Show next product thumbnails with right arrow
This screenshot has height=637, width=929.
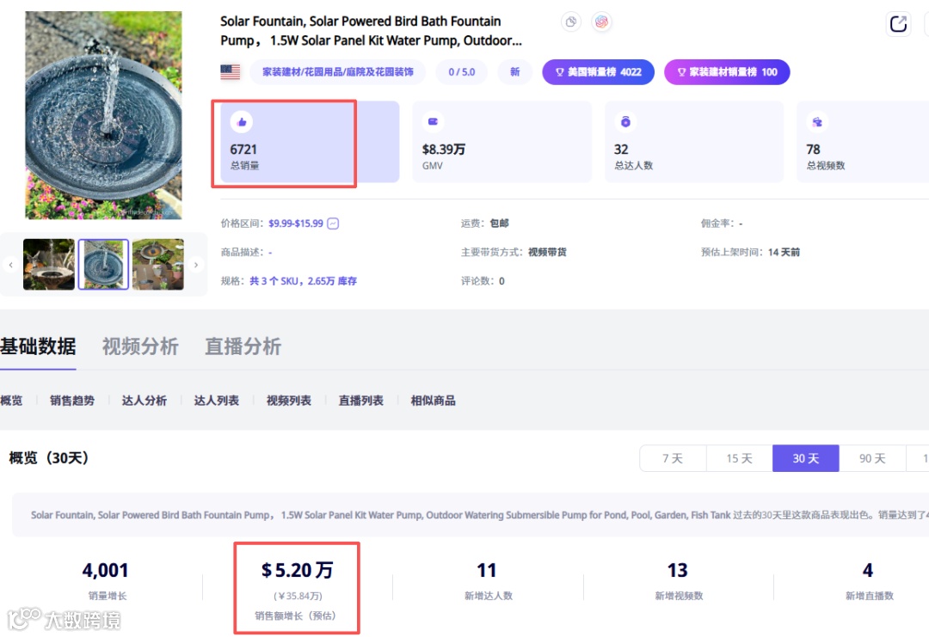point(196,265)
